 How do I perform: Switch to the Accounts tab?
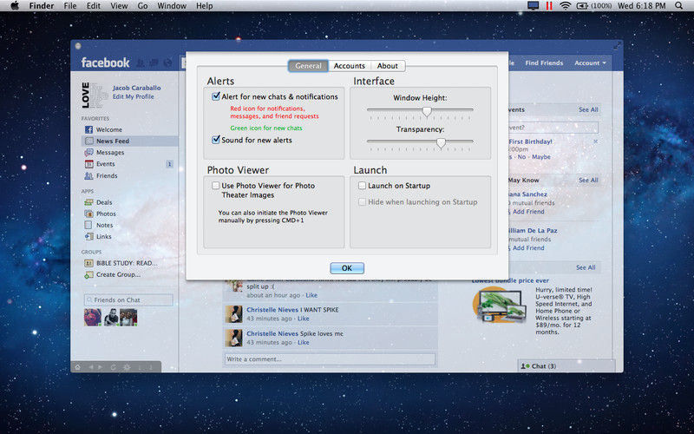click(x=350, y=66)
